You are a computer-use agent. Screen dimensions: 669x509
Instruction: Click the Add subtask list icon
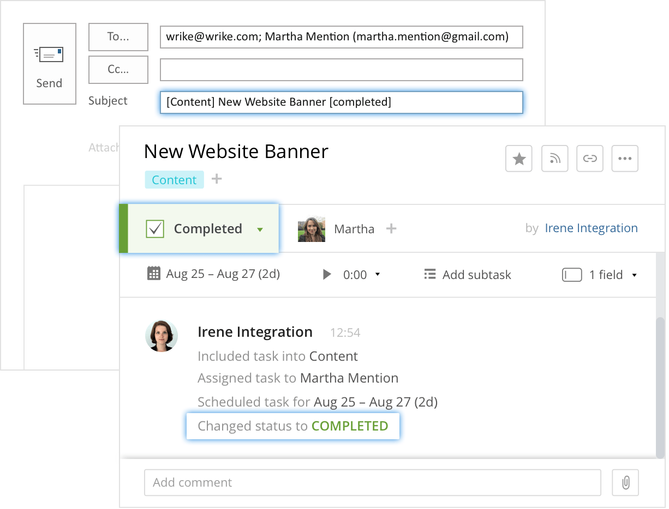point(430,274)
